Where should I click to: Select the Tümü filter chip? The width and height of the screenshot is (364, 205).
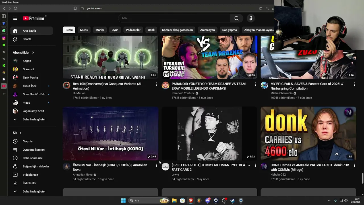(69, 30)
